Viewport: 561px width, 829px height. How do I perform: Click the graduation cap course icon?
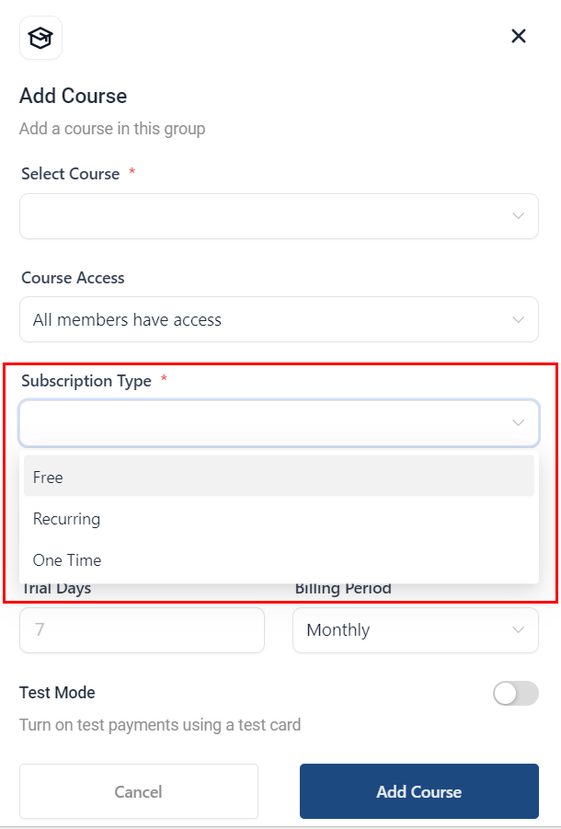point(40,38)
